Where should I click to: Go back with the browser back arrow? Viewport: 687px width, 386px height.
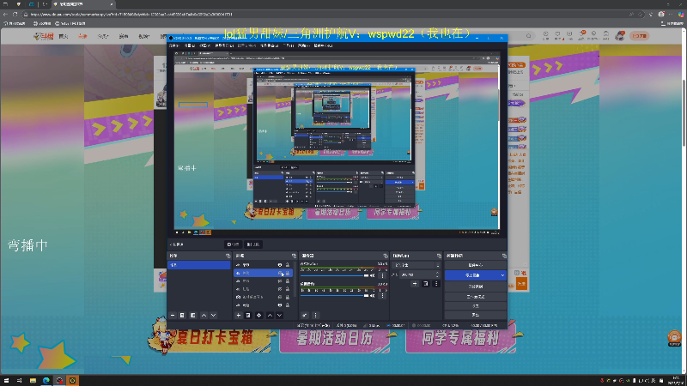pos(5,15)
